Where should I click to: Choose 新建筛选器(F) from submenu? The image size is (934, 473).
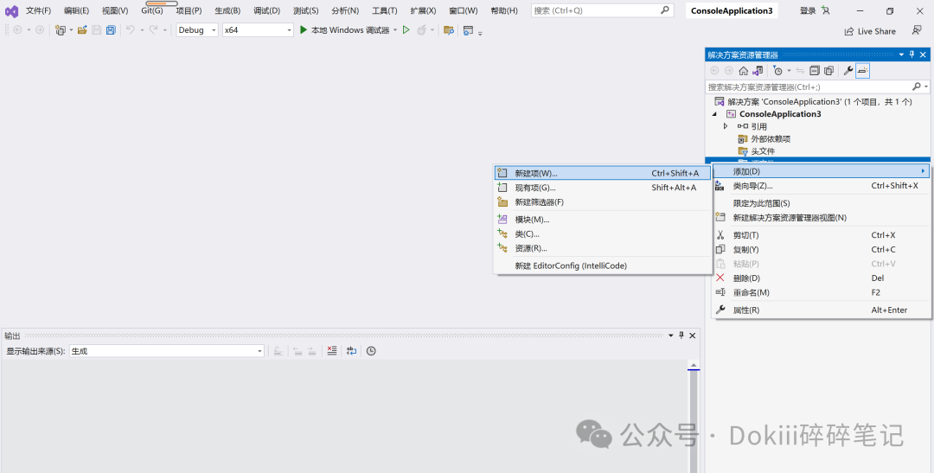point(603,202)
